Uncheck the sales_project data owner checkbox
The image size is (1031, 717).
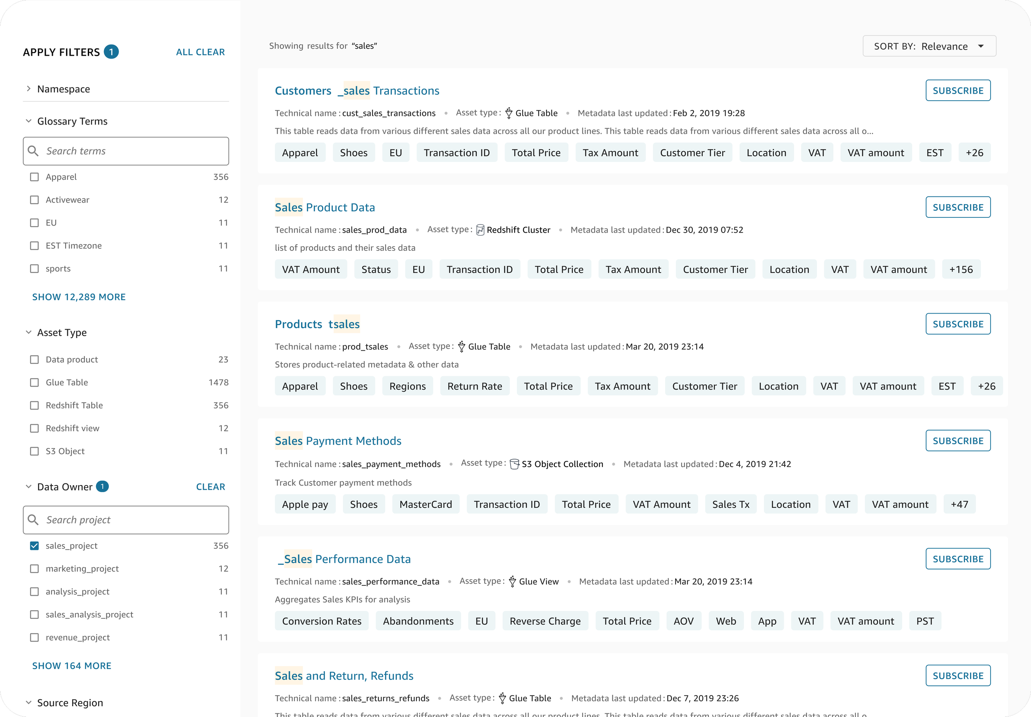click(x=34, y=546)
